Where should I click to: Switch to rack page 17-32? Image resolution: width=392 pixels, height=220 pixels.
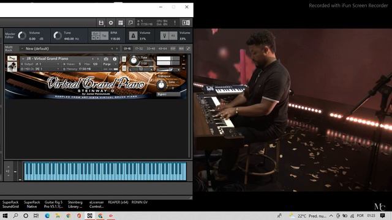(139, 49)
